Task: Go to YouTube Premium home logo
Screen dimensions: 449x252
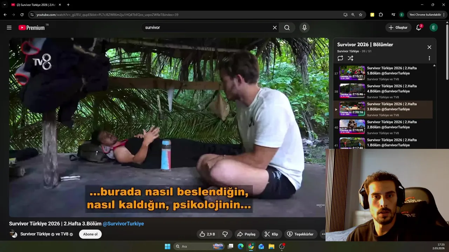Action: pyautogui.click(x=32, y=28)
